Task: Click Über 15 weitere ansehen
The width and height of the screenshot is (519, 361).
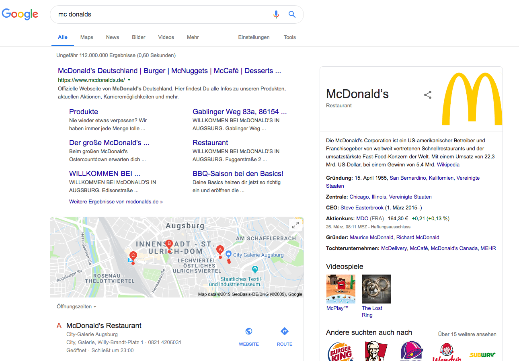Action: point(467,334)
